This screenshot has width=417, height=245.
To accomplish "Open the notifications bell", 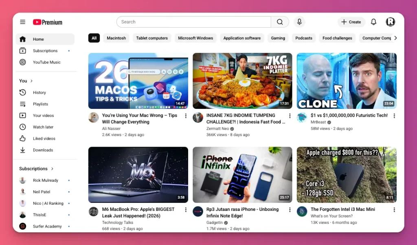I will (x=373, y=22).
